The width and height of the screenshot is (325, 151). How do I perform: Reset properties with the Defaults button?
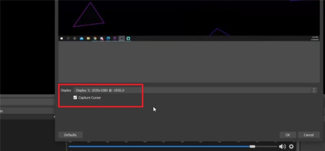pos(70,135)
